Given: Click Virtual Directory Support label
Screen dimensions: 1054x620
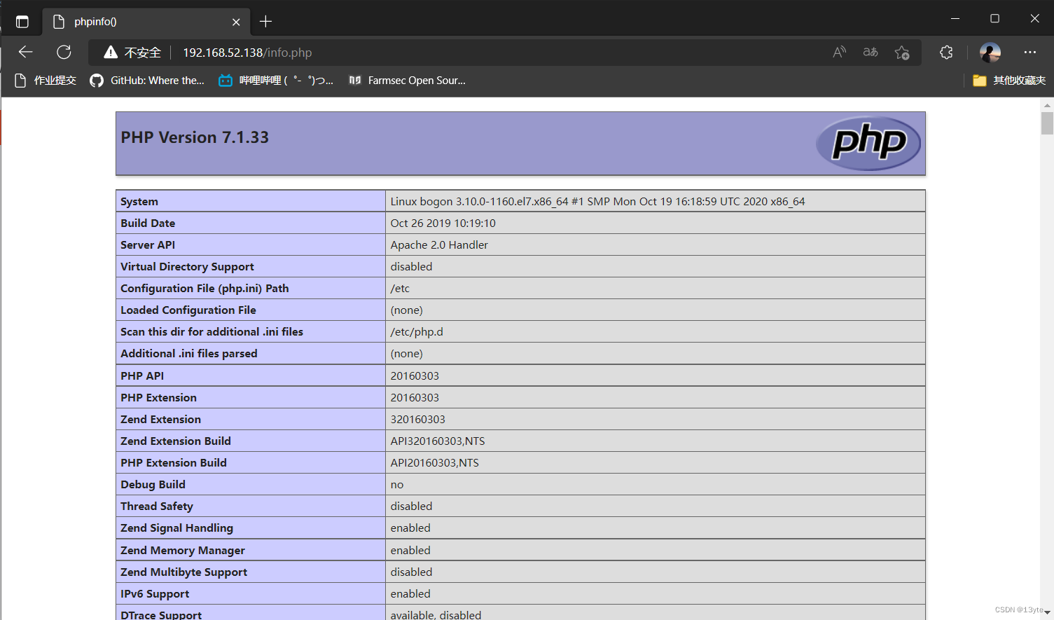Looking at the screenshot, I should point(187,266).
